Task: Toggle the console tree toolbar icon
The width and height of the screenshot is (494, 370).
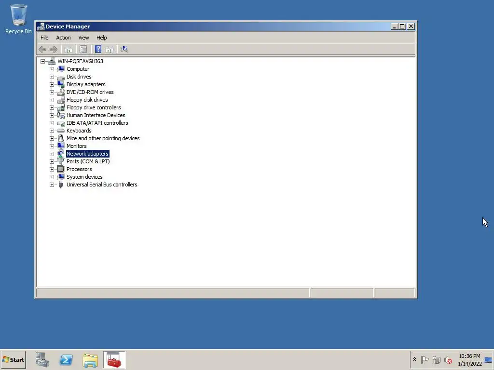Action: [x=69, y=50]
